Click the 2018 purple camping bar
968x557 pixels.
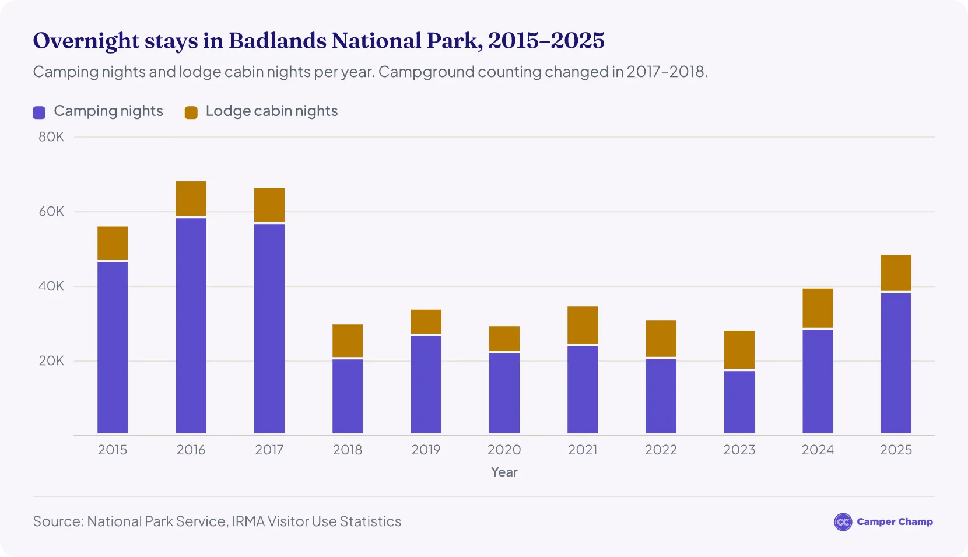348,396
